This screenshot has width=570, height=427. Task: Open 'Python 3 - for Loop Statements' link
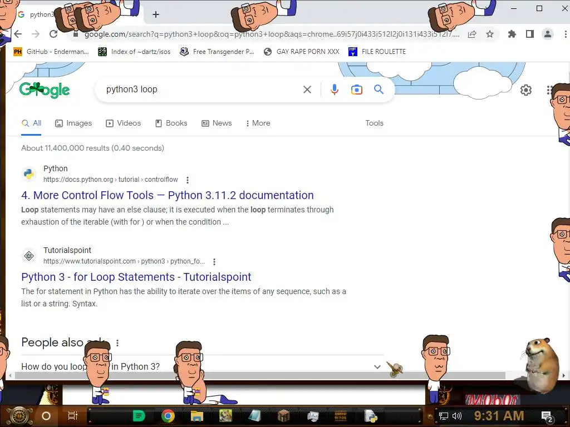(136, 277)
